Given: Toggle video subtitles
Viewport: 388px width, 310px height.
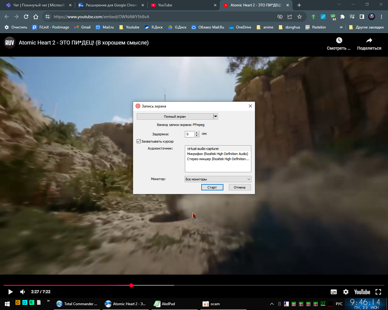Looking at the screenshot, I should coord(334,292).
